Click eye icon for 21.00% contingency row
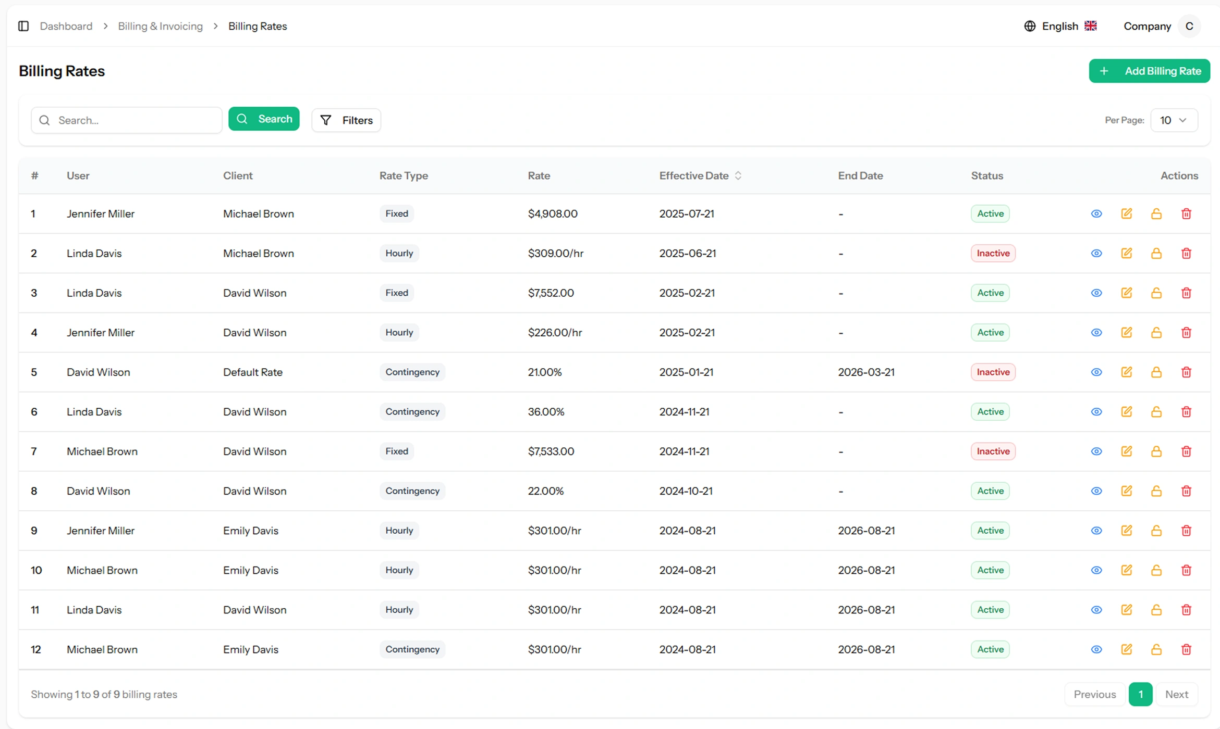 coord(1096,372)
